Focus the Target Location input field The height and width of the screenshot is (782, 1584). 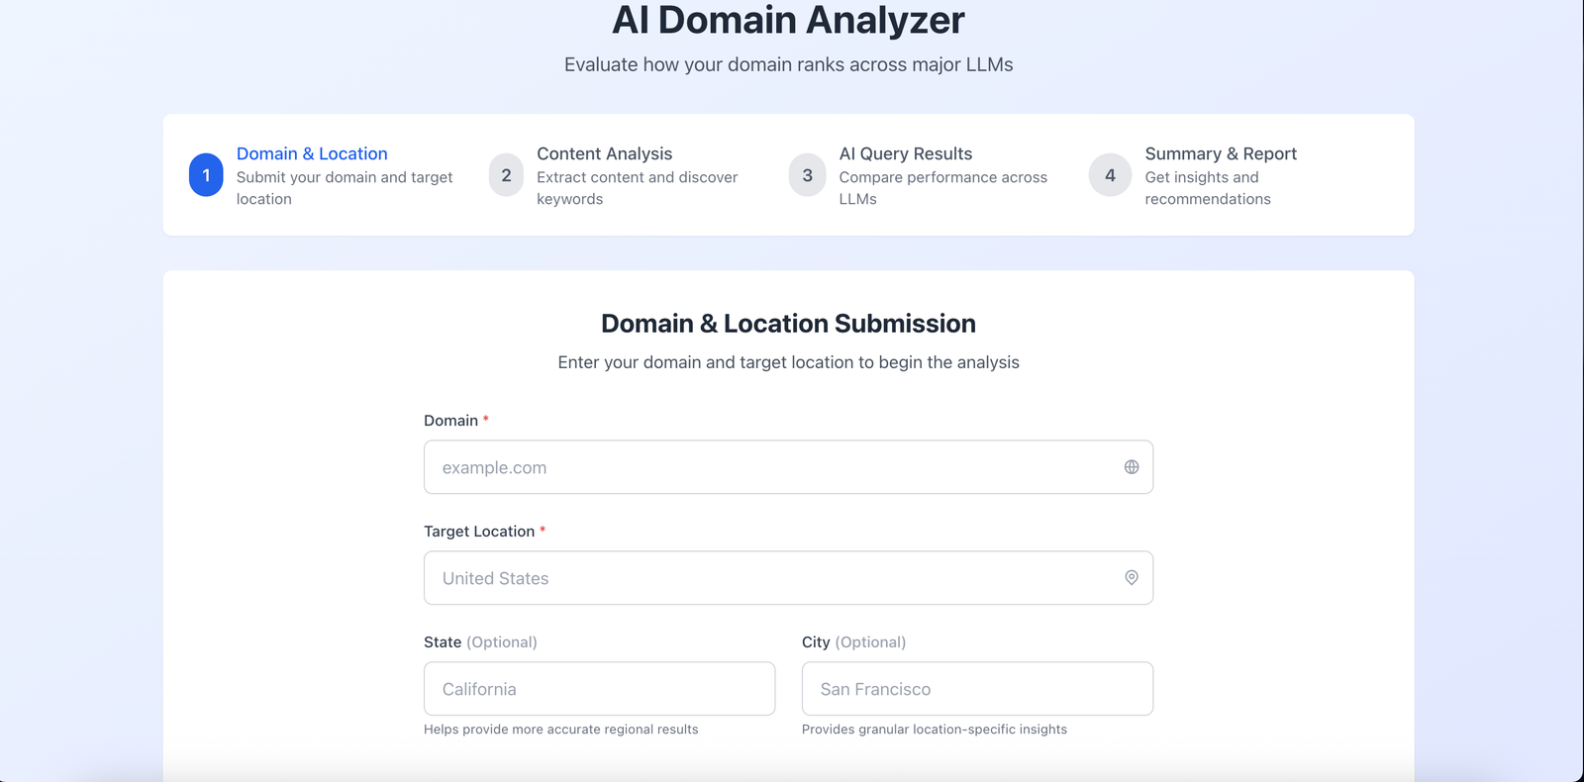(788, 578)
